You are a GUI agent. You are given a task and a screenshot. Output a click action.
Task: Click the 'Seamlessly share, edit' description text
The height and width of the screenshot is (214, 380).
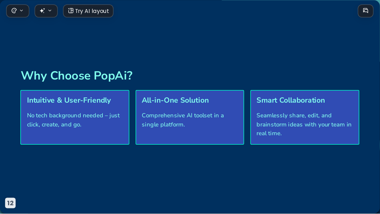pos(304,124)
